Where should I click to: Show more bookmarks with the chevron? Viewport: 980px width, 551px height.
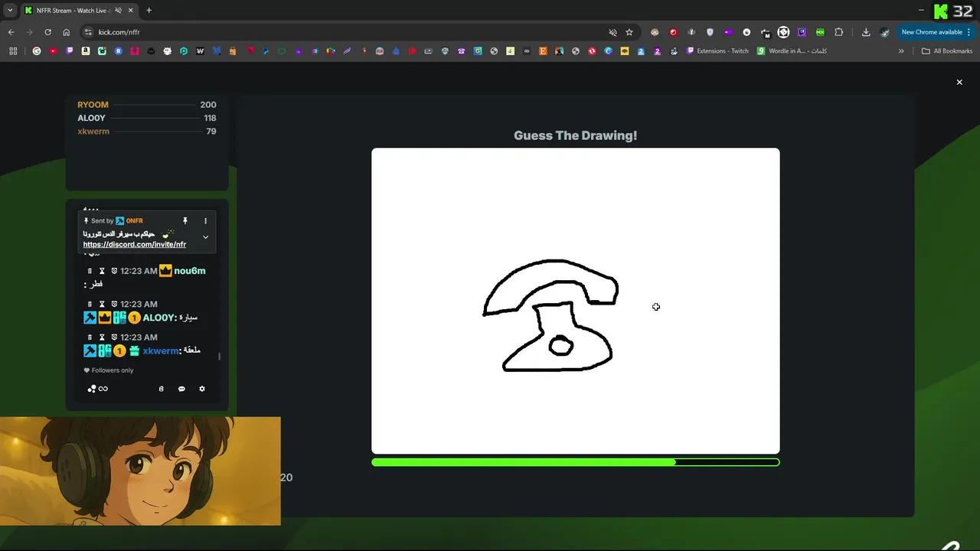tap(901, 51)
